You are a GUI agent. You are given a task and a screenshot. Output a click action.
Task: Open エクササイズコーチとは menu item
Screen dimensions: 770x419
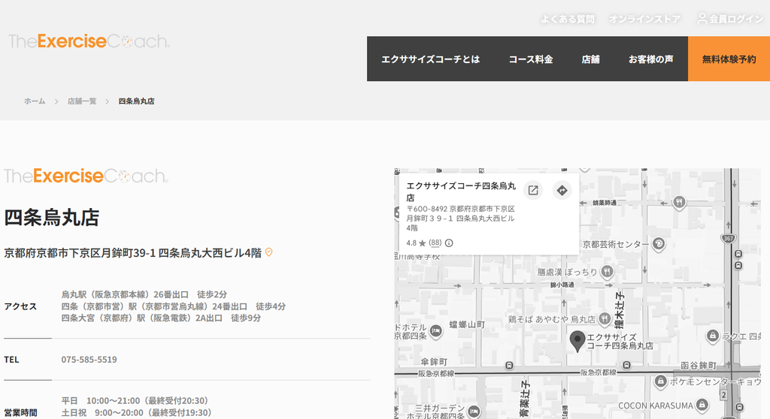coord(431,59)
